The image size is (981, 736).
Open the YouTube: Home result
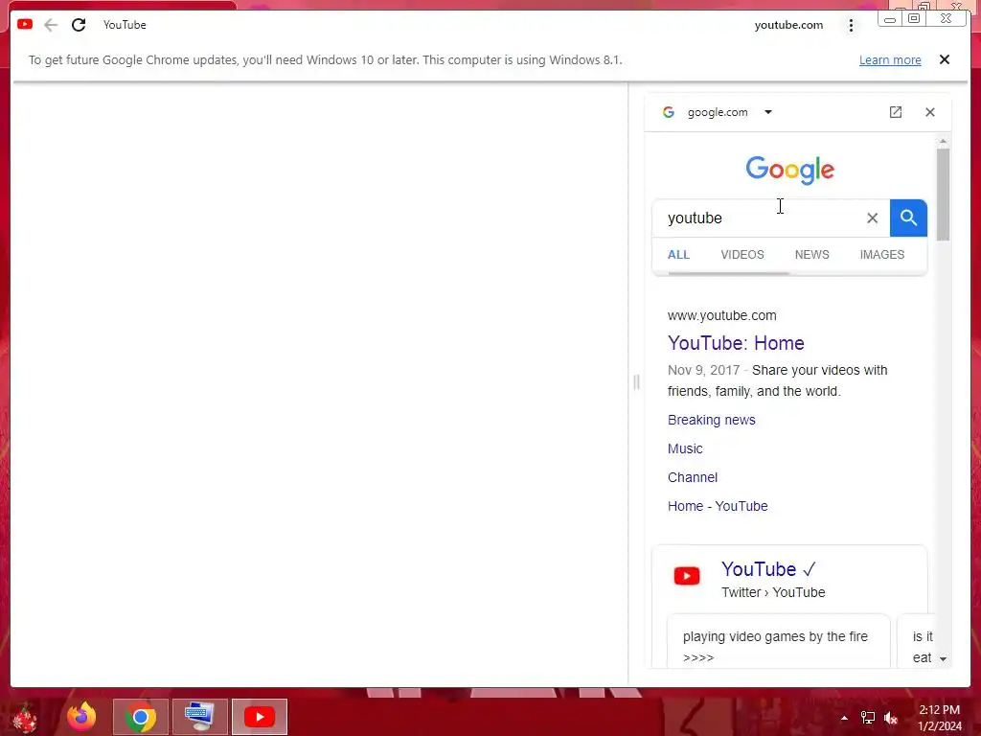point(736,343)
